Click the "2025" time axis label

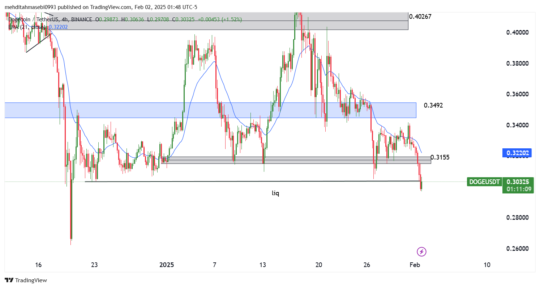coord(167,265)
